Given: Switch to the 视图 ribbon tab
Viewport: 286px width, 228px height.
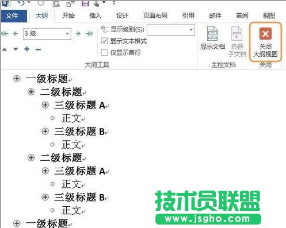Looking at the screenshot, I should click(269, 16).
